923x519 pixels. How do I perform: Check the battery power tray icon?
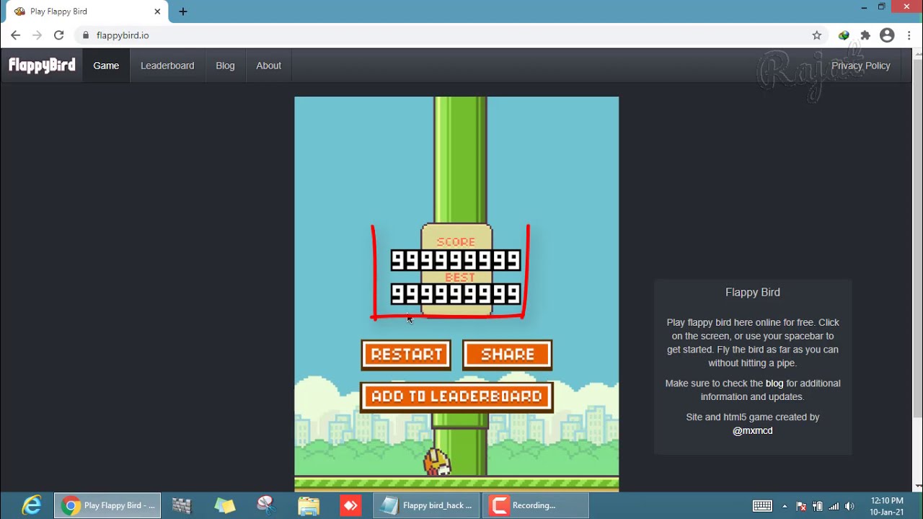(818, 506)
